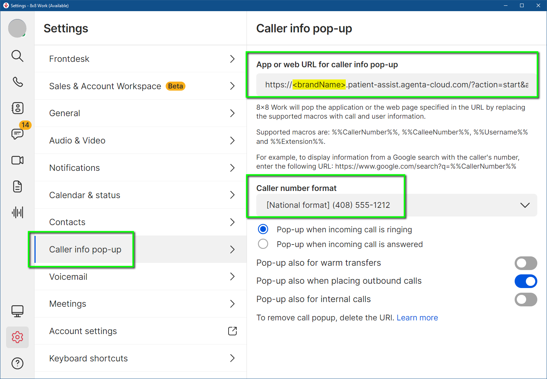The image size is (547, 379).
Task: Open the document icon in sidebar
Action: point(17,186)
